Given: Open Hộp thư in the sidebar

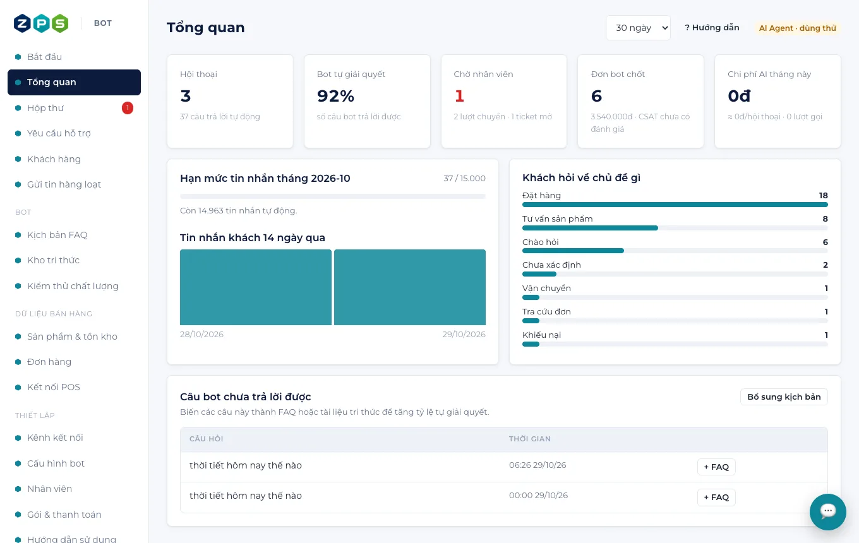Looking at the screenshot, I should (74, 108).
